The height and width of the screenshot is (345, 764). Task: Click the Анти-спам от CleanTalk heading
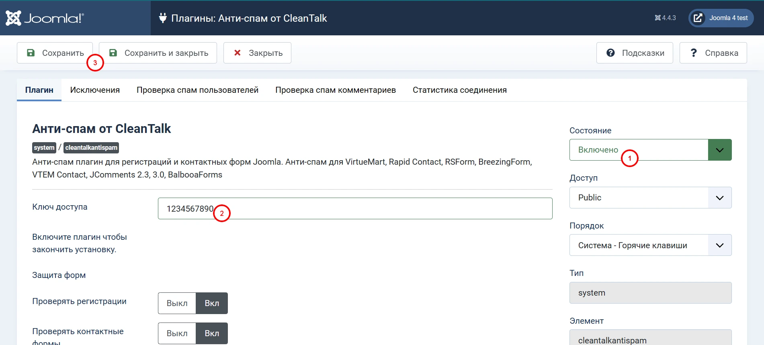tap(101, 129)
